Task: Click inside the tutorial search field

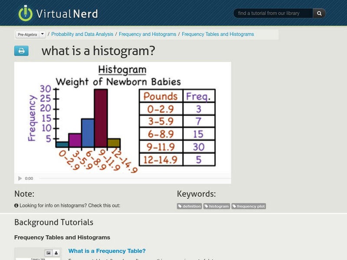Action: (x=273, y=13)
